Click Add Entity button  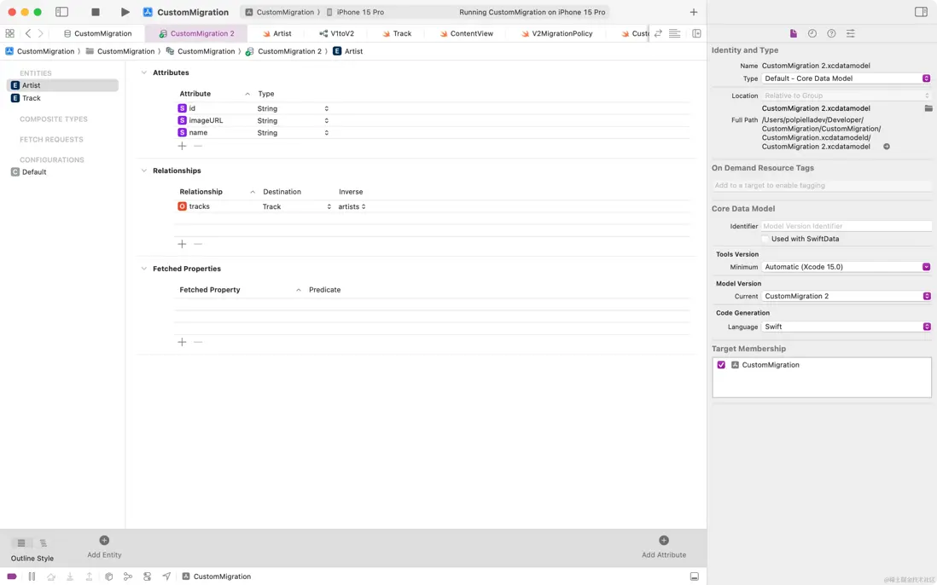[104, 546]
